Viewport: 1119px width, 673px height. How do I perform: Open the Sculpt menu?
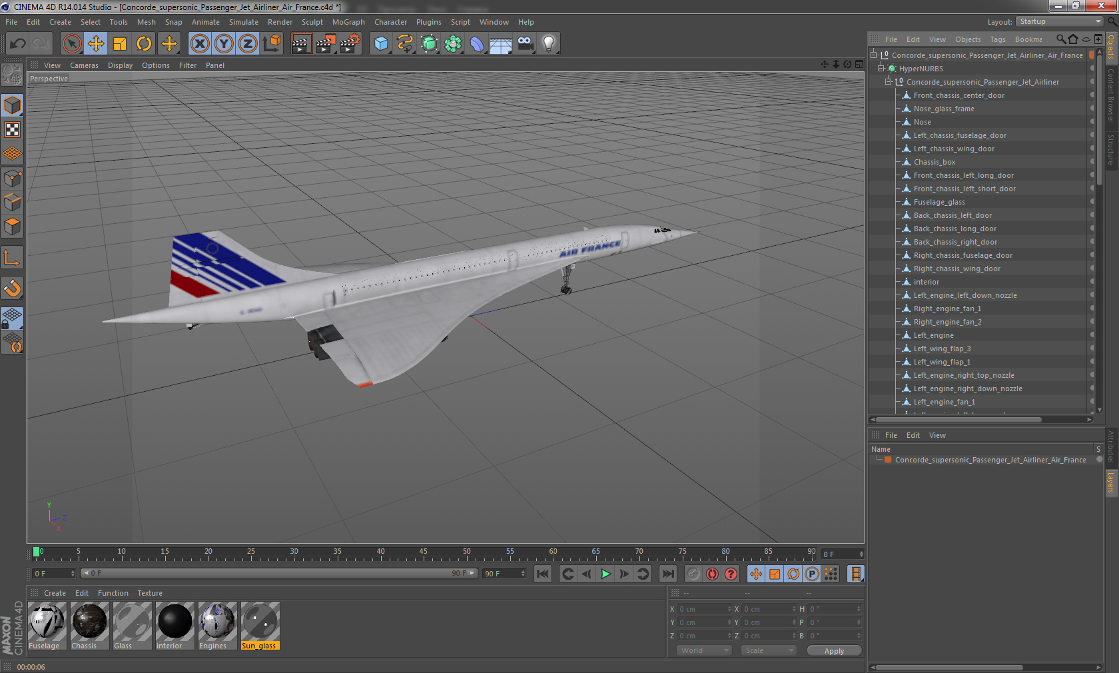tap(312, 22)
